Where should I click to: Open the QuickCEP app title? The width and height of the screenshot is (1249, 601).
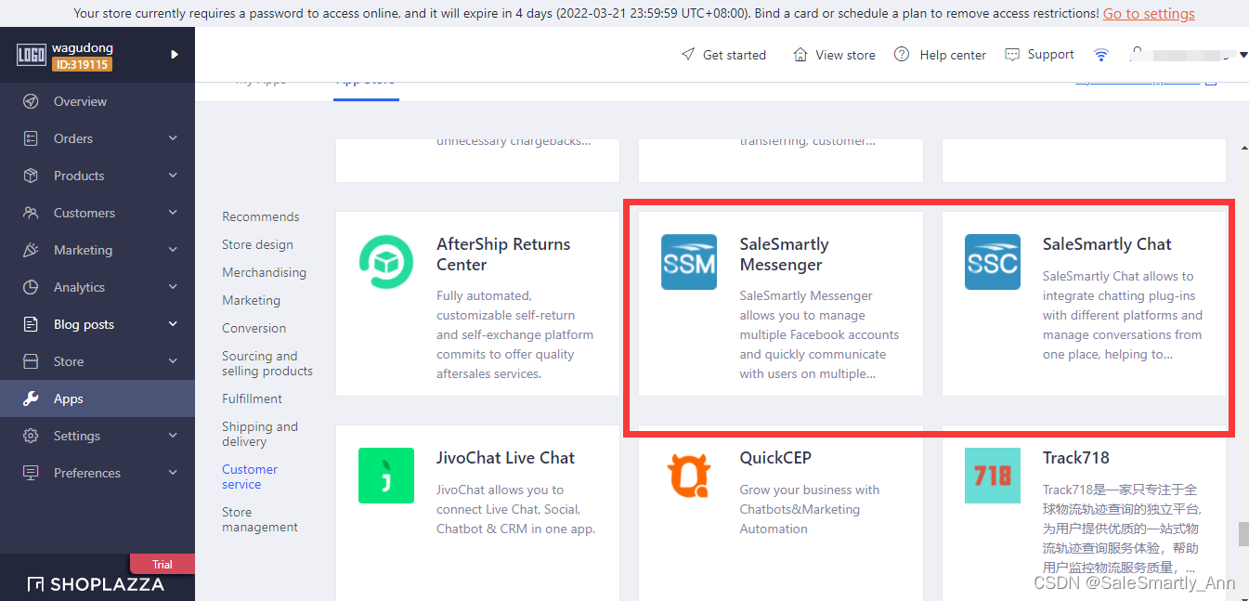(775, 458)
